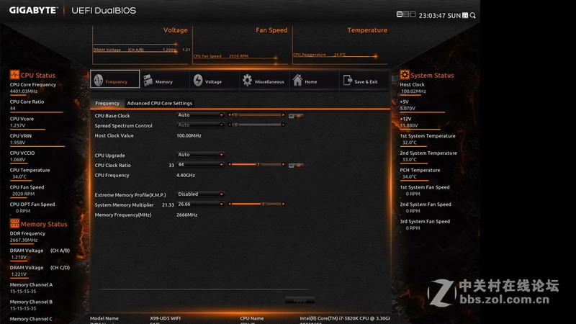This screenshot has height=324, width=576.
Task: Click the CPU Status heading icon
Action: coord(14,75)
